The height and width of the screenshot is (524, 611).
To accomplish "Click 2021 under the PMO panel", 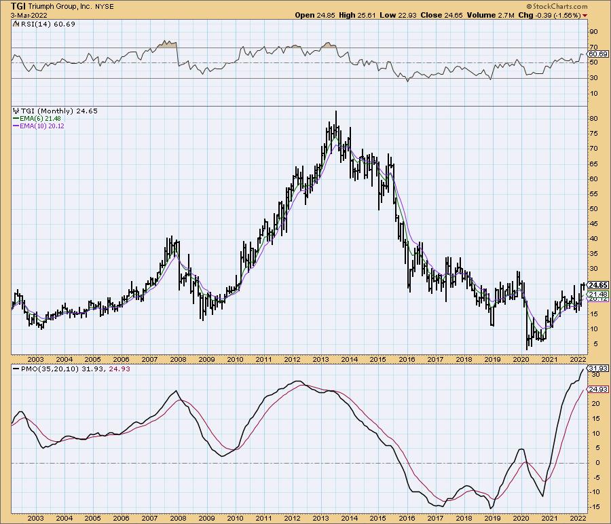I will point(549,518).
